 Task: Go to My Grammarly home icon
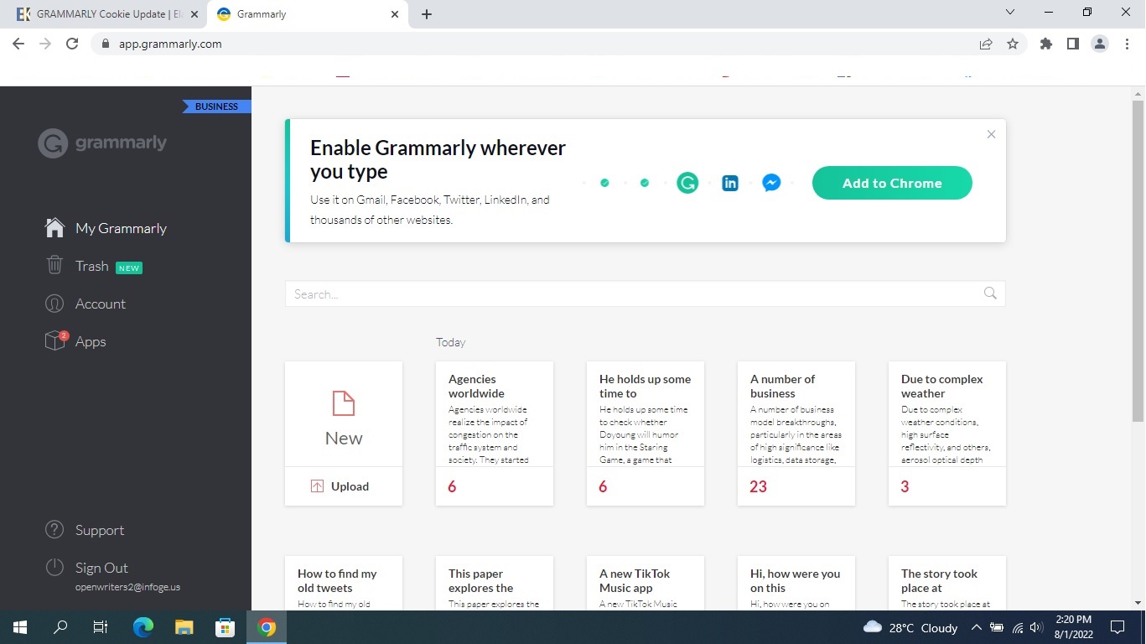(54, 228)
